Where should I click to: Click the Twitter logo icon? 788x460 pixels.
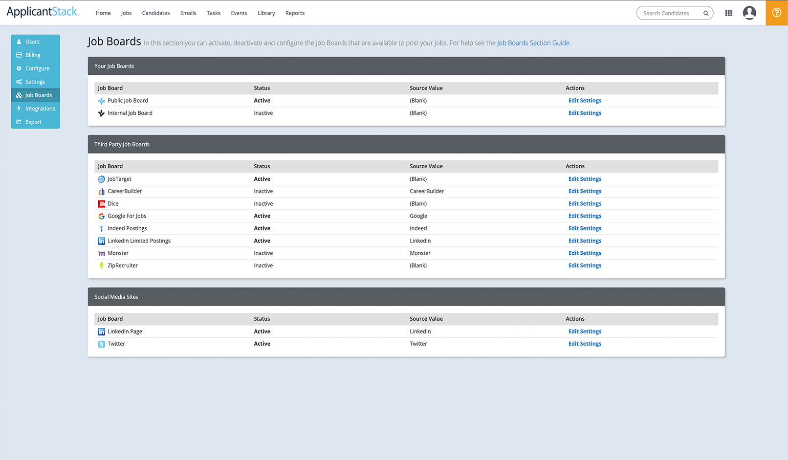tap(102, 344)
